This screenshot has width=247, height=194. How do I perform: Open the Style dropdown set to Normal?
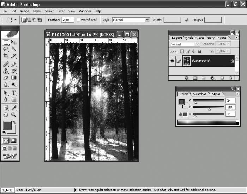coord(131,20)
